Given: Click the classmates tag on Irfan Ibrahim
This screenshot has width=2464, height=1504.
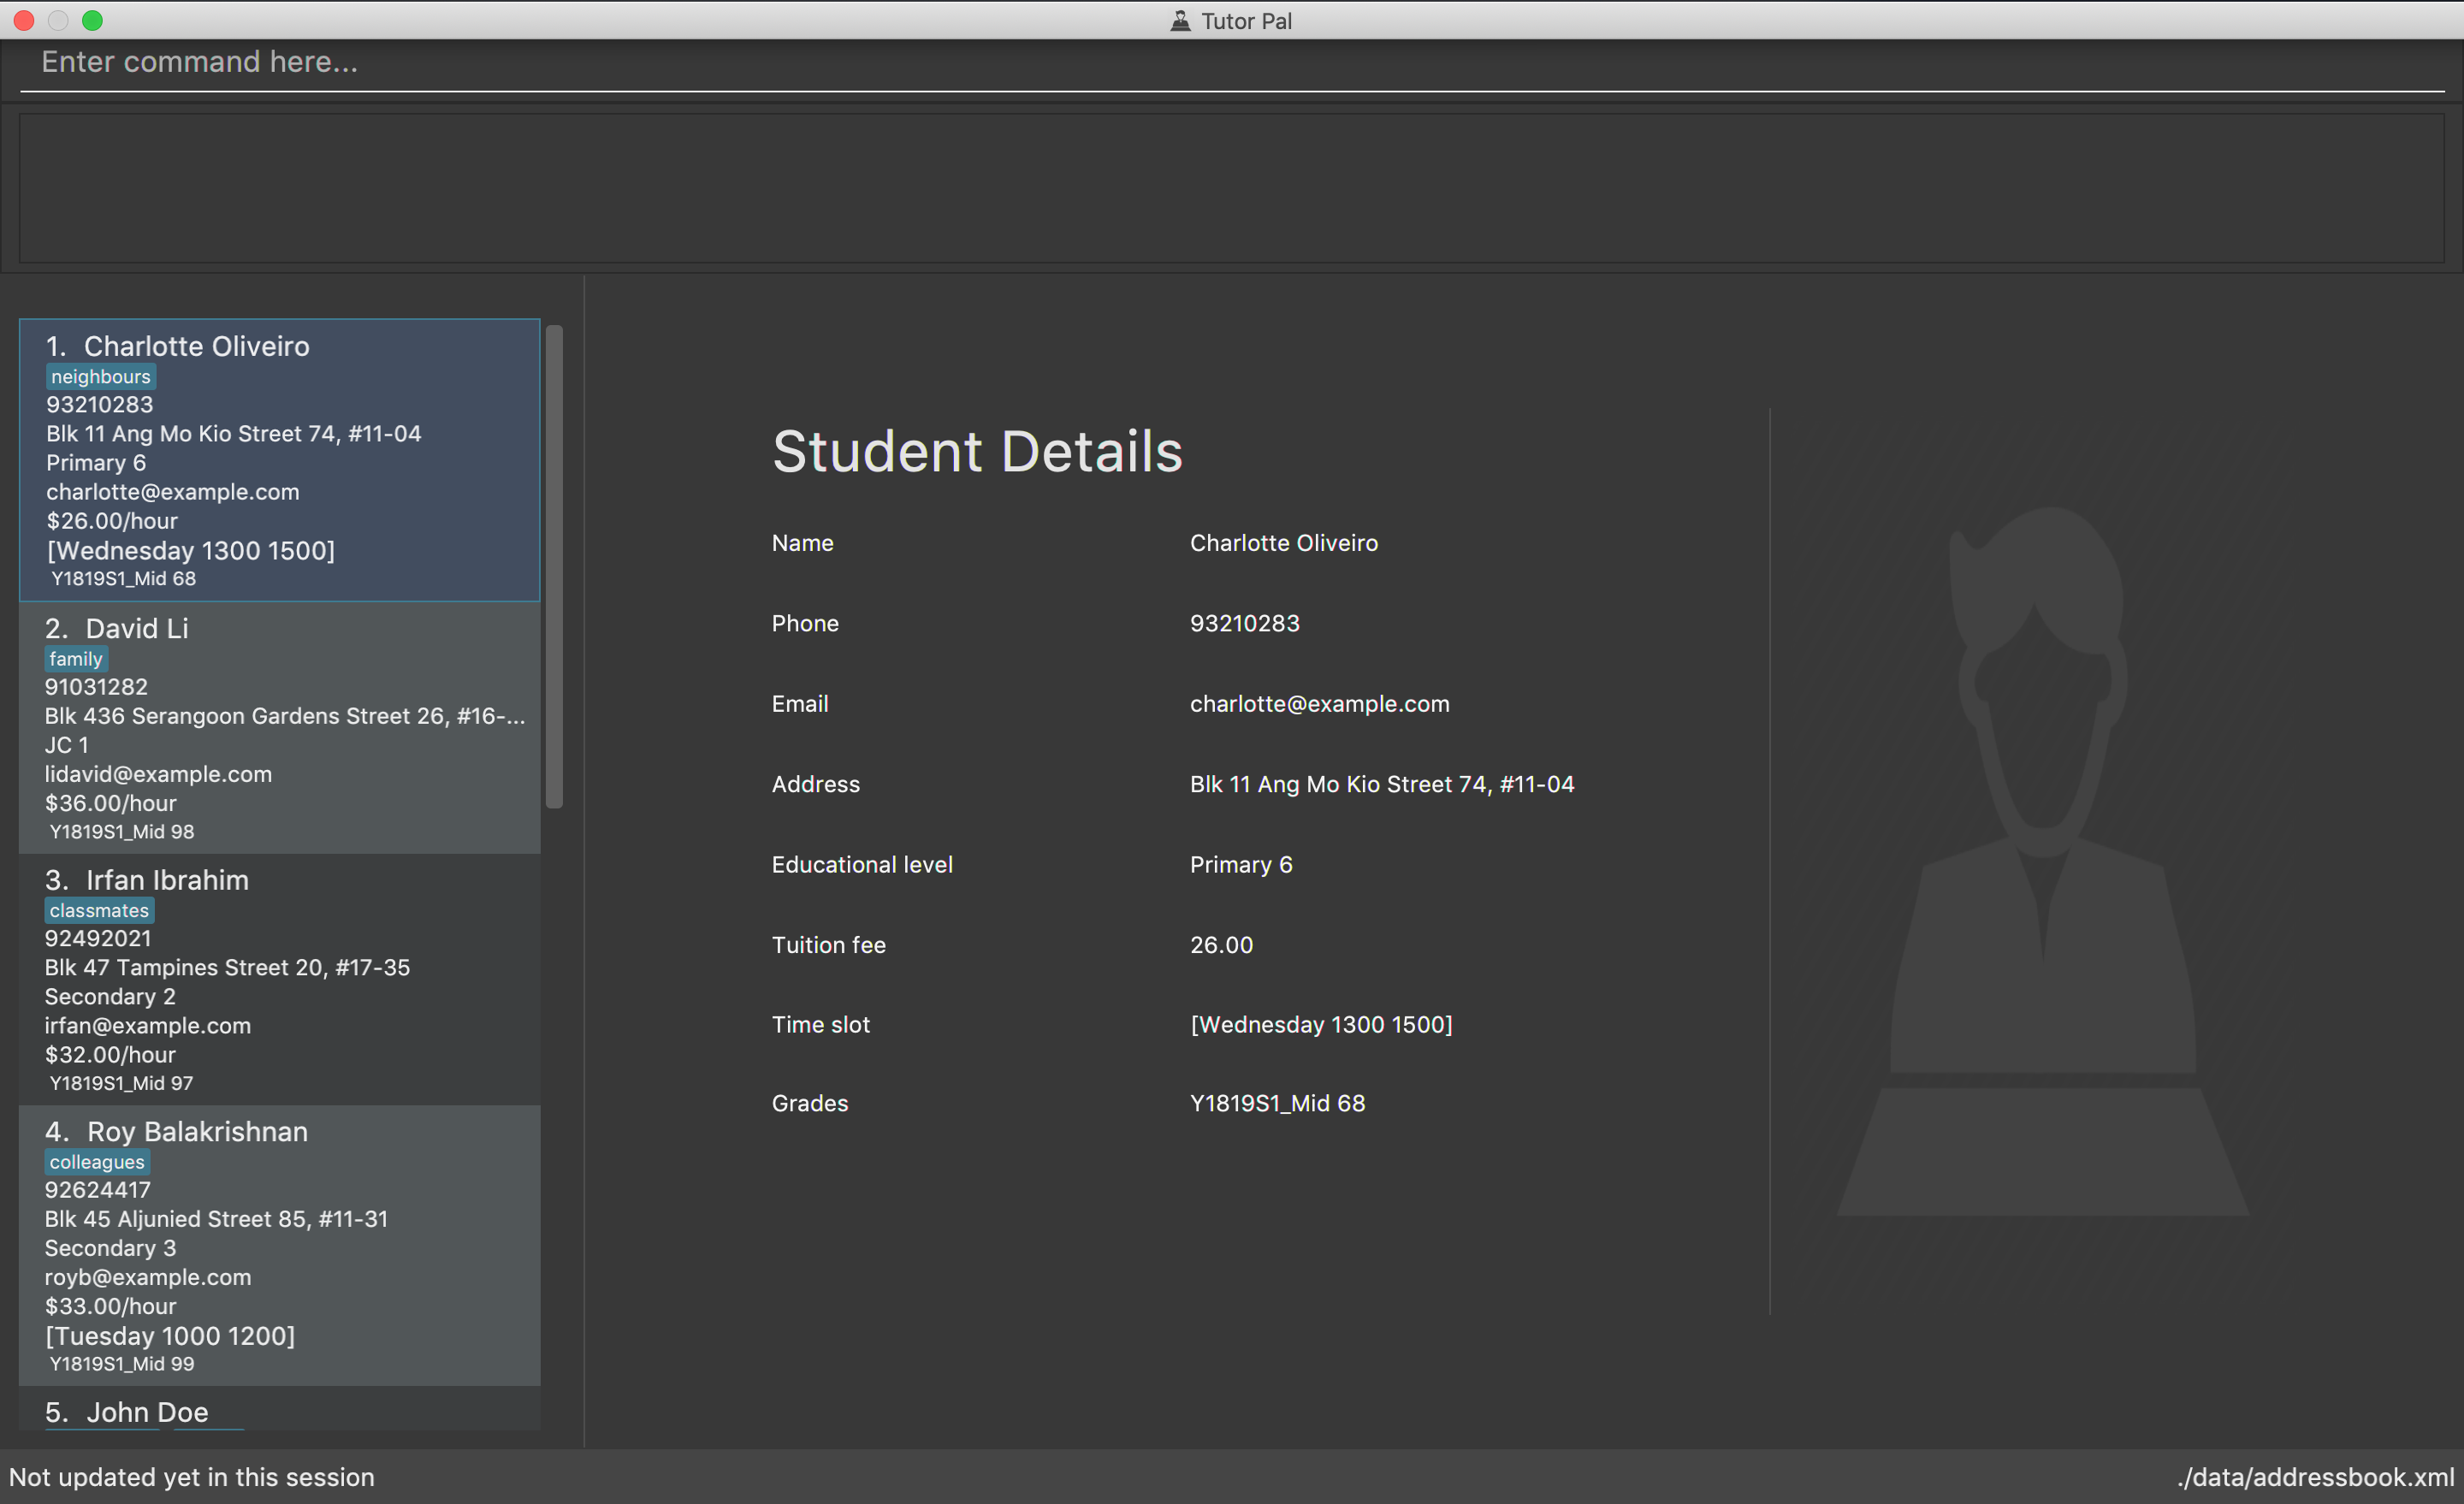Looking at the screenshot, I should pos(99,911).
